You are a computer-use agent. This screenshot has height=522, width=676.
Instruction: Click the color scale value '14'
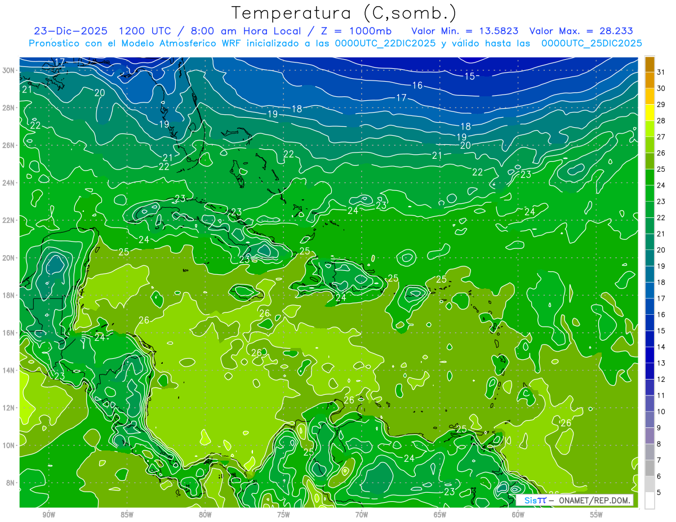(661, 347)
